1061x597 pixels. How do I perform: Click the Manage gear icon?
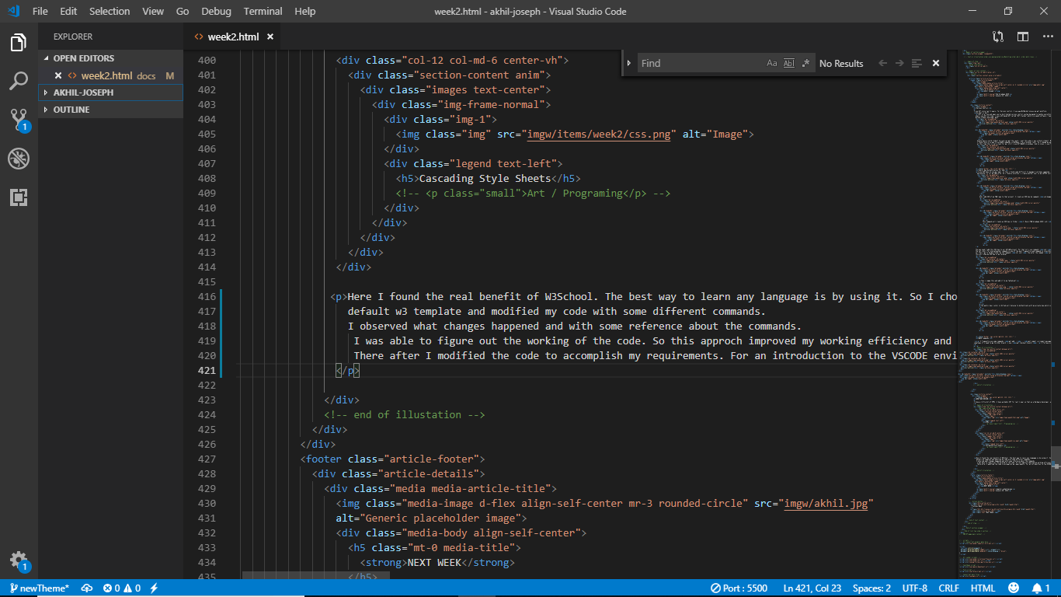click(19, 560)
